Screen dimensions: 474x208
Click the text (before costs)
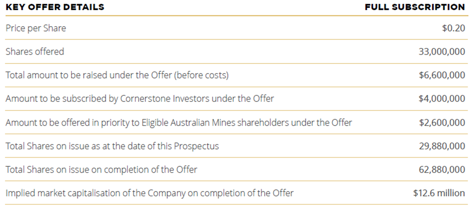click(x=201, y=75)
